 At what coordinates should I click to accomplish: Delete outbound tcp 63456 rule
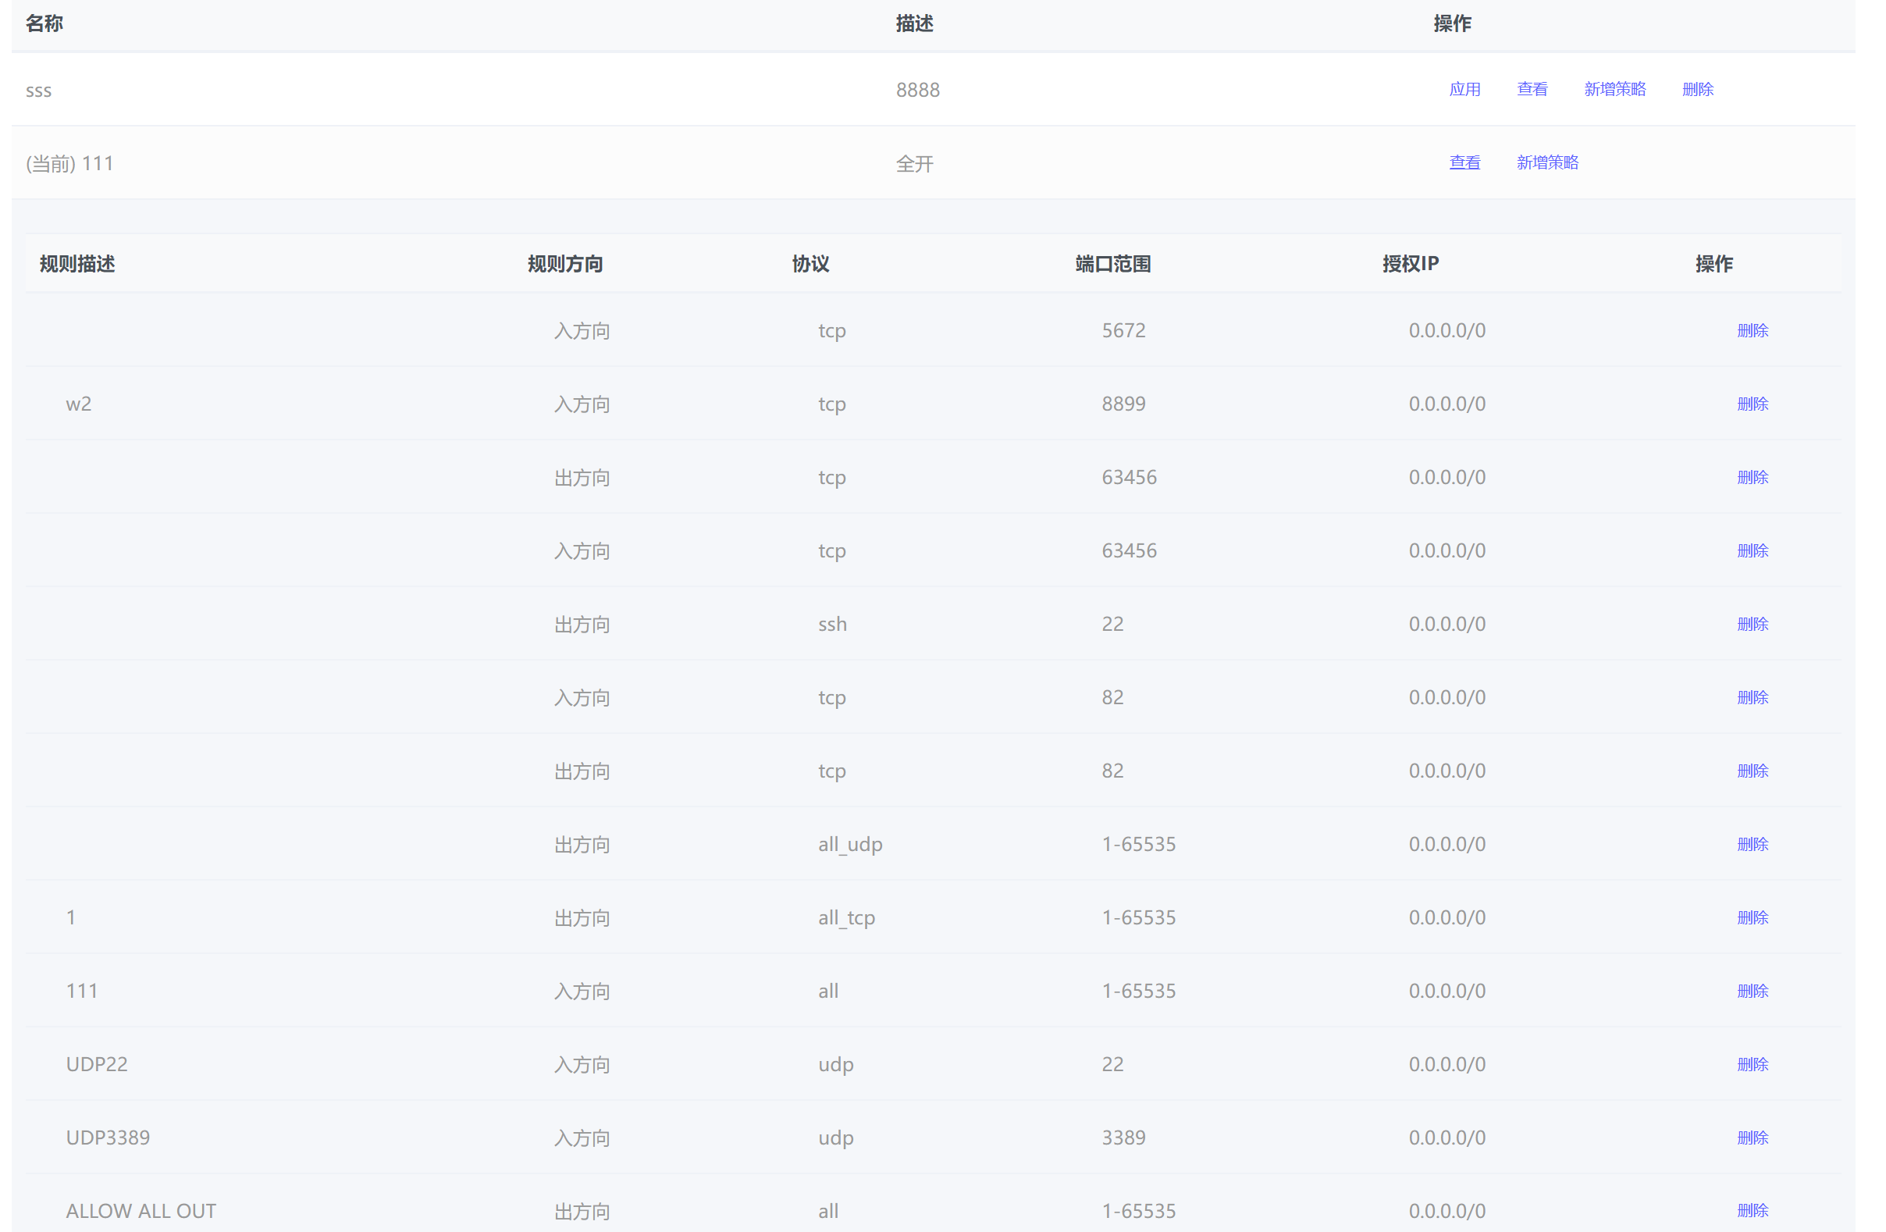click(x=1752, y=477)
